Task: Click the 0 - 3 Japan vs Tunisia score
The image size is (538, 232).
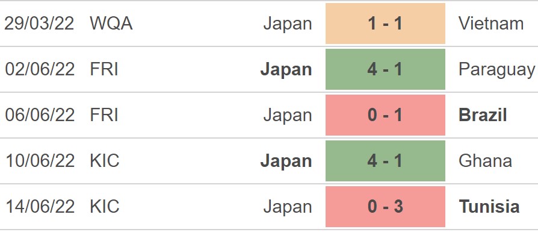Action: pos(385,207)
